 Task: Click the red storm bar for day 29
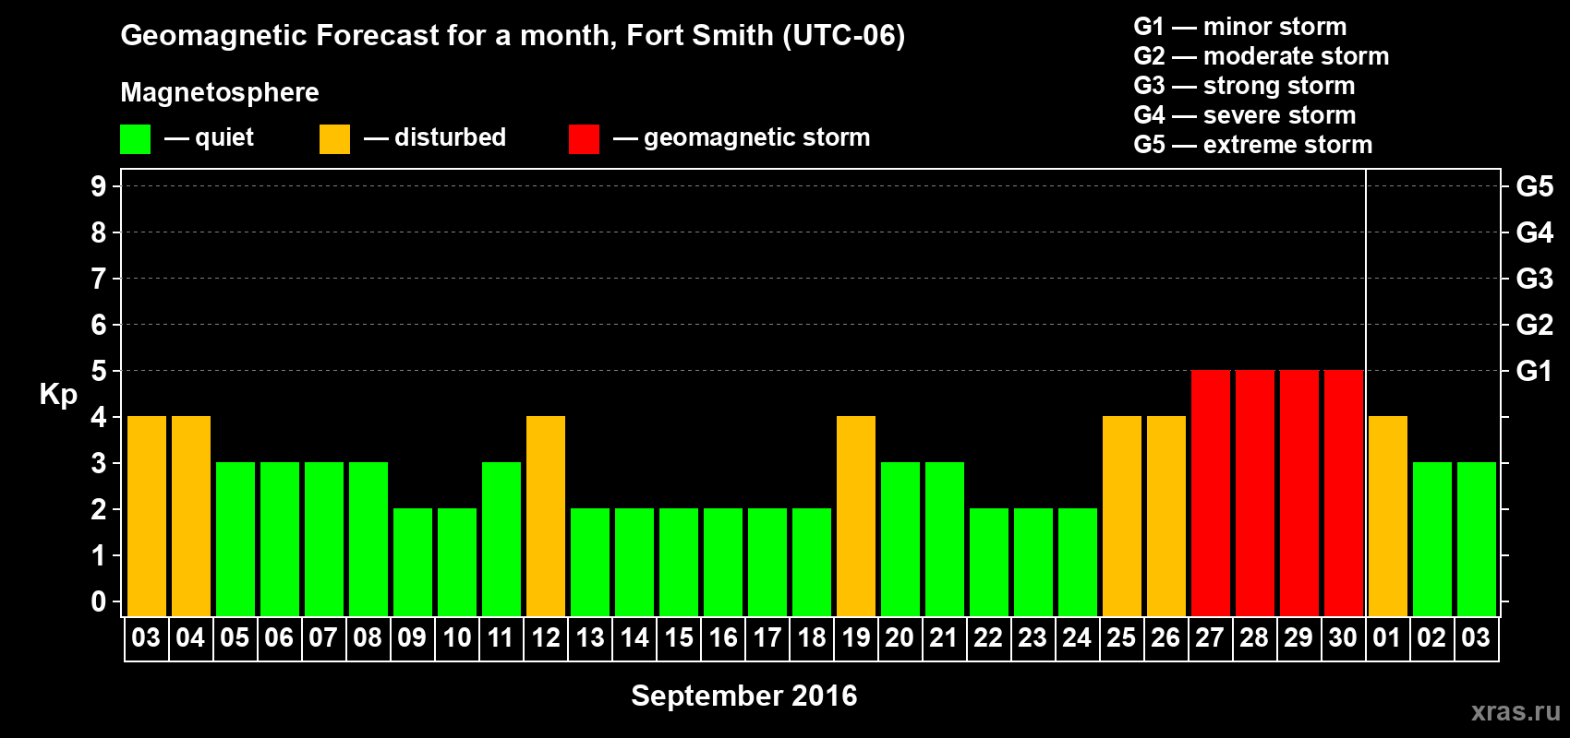1299,494
